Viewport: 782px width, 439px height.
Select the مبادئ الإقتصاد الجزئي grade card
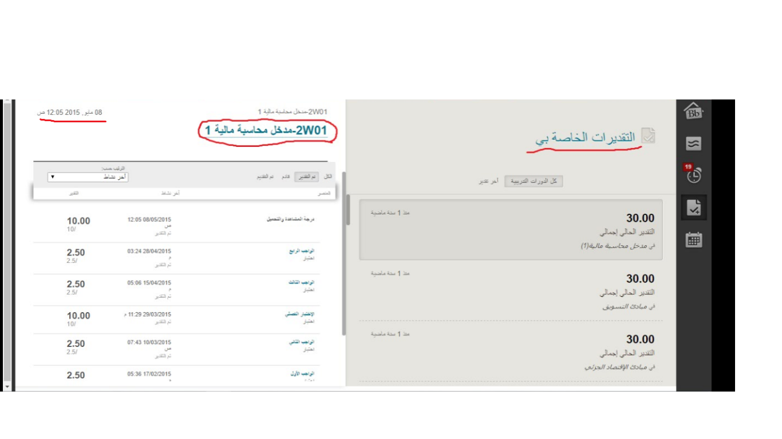[511, 352]
